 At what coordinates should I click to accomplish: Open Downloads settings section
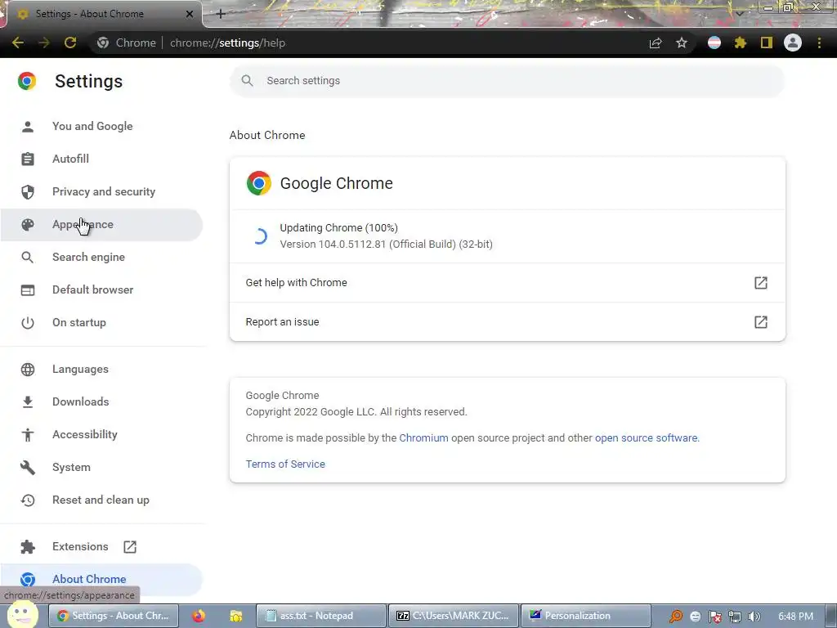point(101,401)
